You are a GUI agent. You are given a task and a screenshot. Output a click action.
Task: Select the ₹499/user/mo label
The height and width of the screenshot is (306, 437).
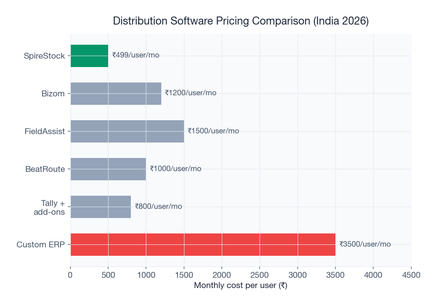(136, 55)
